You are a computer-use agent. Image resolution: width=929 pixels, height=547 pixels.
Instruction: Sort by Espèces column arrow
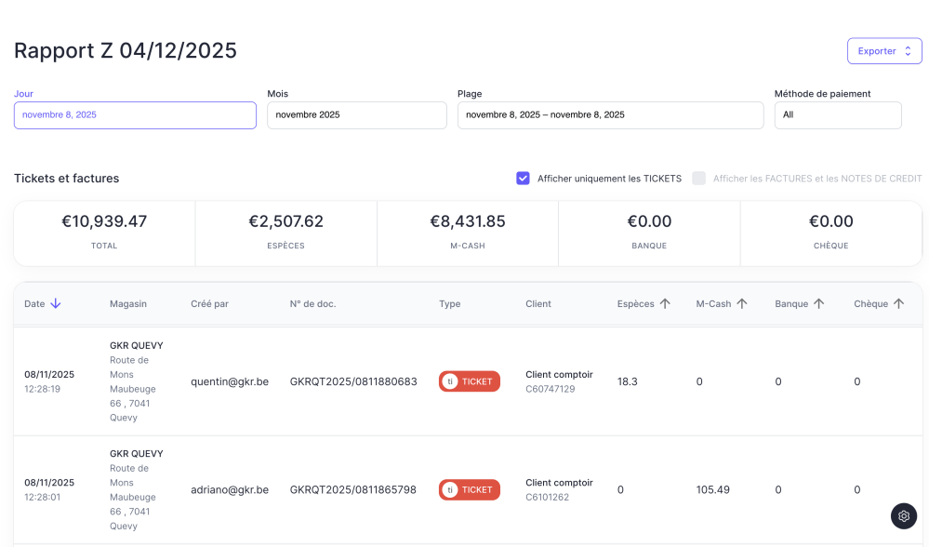click(x=665, y=303)
